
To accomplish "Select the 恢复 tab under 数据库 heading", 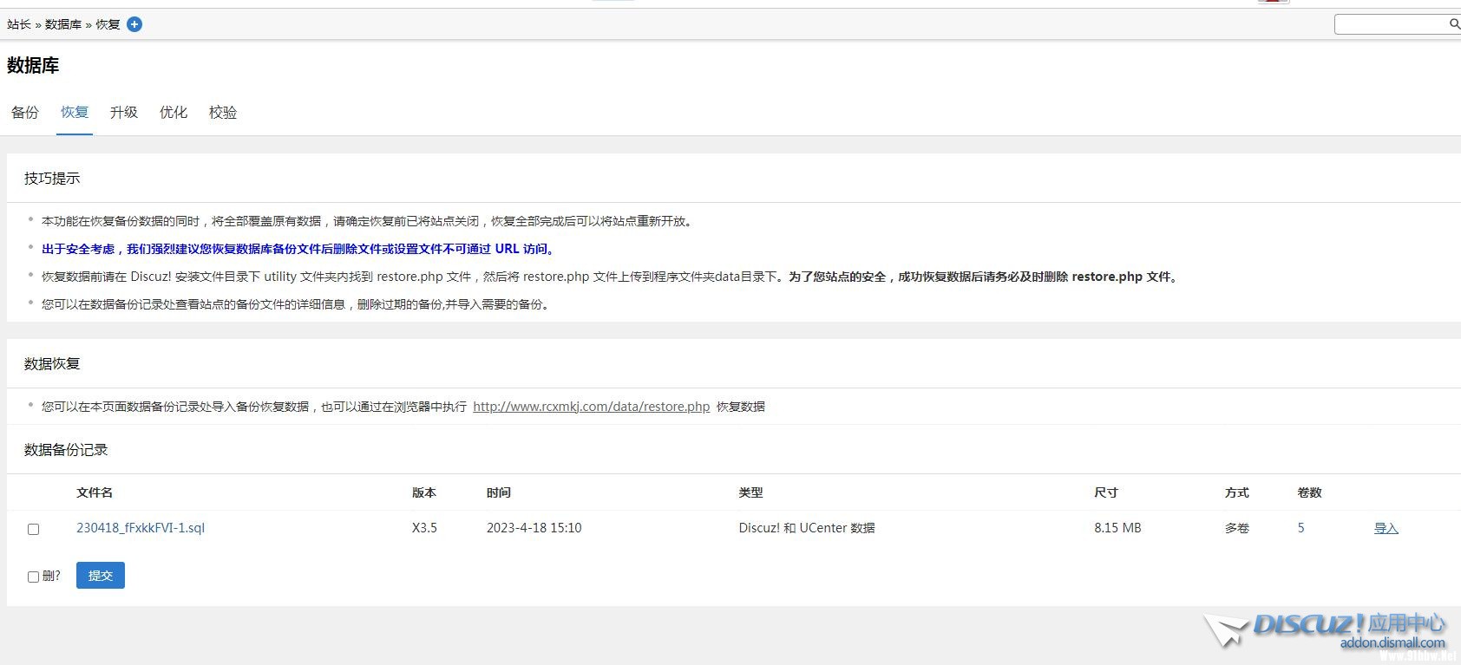I will point(75,112).
